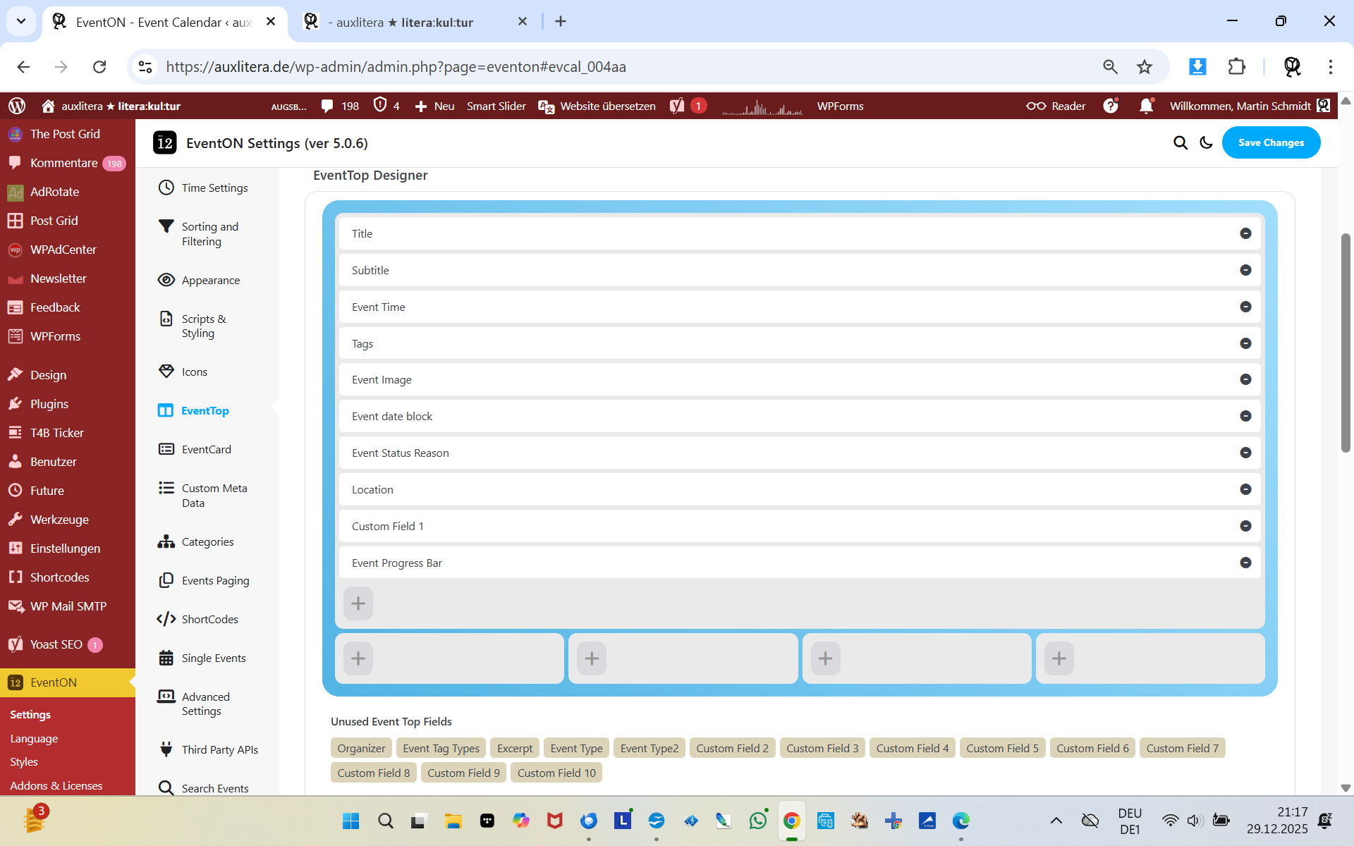
Task: Select the Custom Field 10 tag
Action: (x=556, y=773)
